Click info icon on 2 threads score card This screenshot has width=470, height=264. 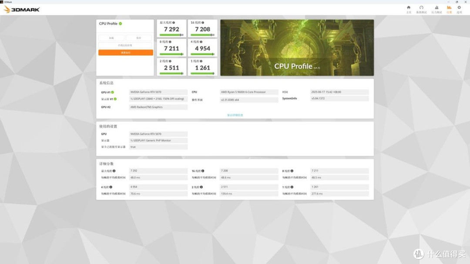coord(170,61)
